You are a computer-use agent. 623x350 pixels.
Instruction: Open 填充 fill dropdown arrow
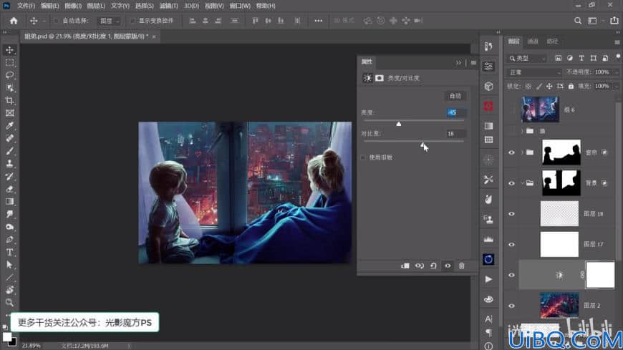(617, 86)
